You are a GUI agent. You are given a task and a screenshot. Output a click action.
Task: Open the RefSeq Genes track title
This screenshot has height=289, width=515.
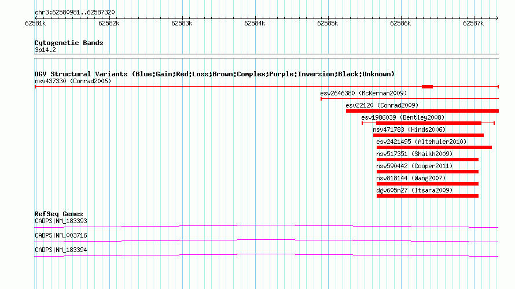[58, 214]
